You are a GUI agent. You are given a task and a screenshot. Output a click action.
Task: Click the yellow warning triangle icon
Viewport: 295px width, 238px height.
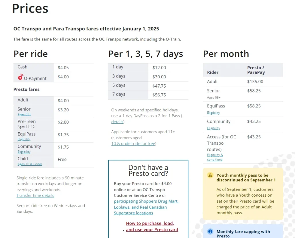pyautogui.click(x=210, y=175)
